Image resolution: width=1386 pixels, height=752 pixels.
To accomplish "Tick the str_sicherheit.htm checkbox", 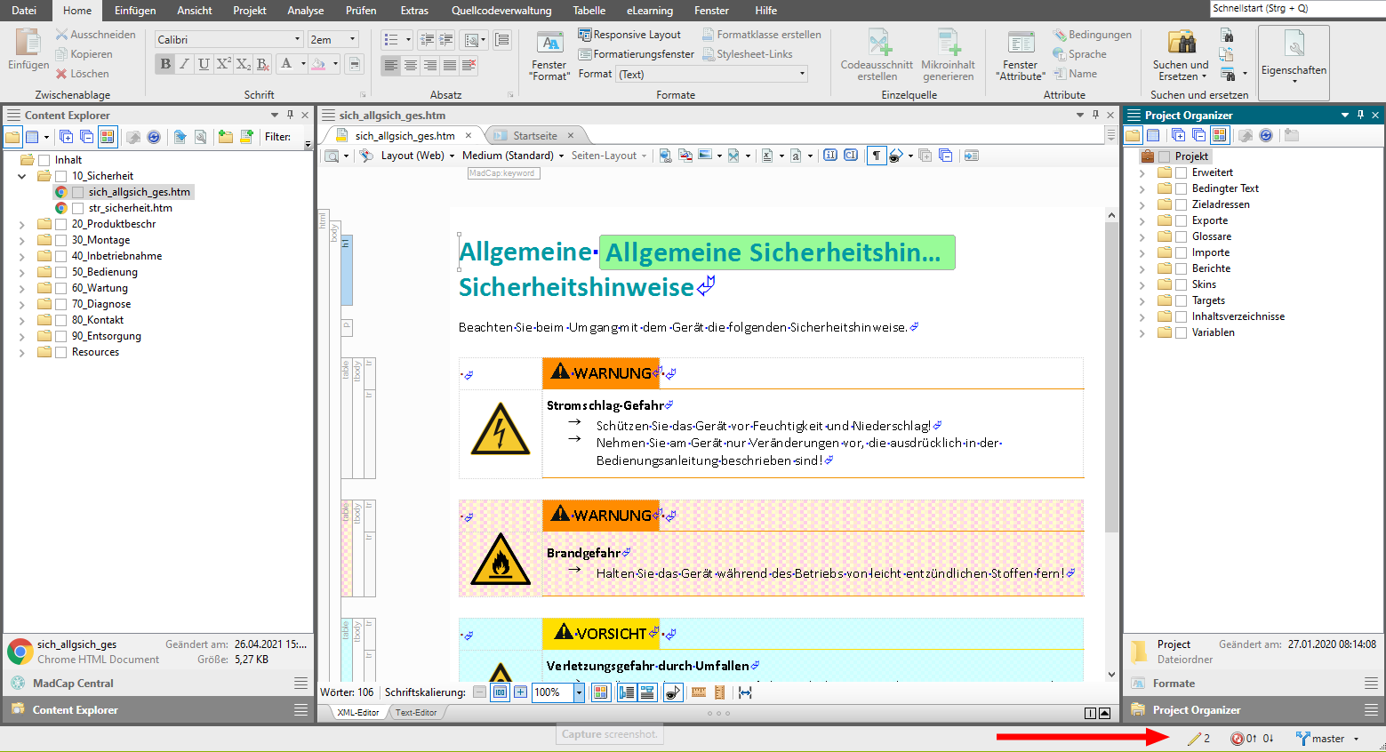I will [78, 208].
